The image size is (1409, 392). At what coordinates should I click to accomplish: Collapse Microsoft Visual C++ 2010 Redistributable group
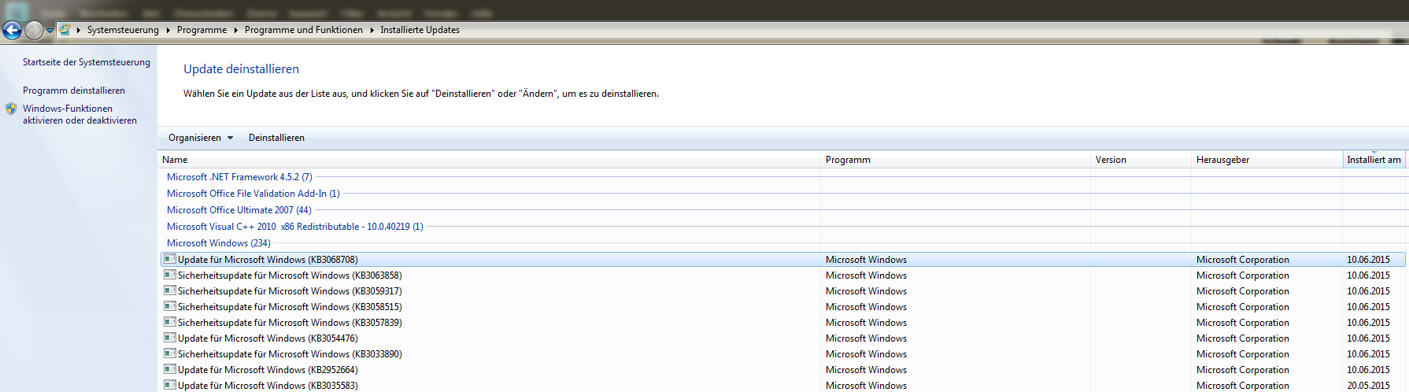[295, 227]
